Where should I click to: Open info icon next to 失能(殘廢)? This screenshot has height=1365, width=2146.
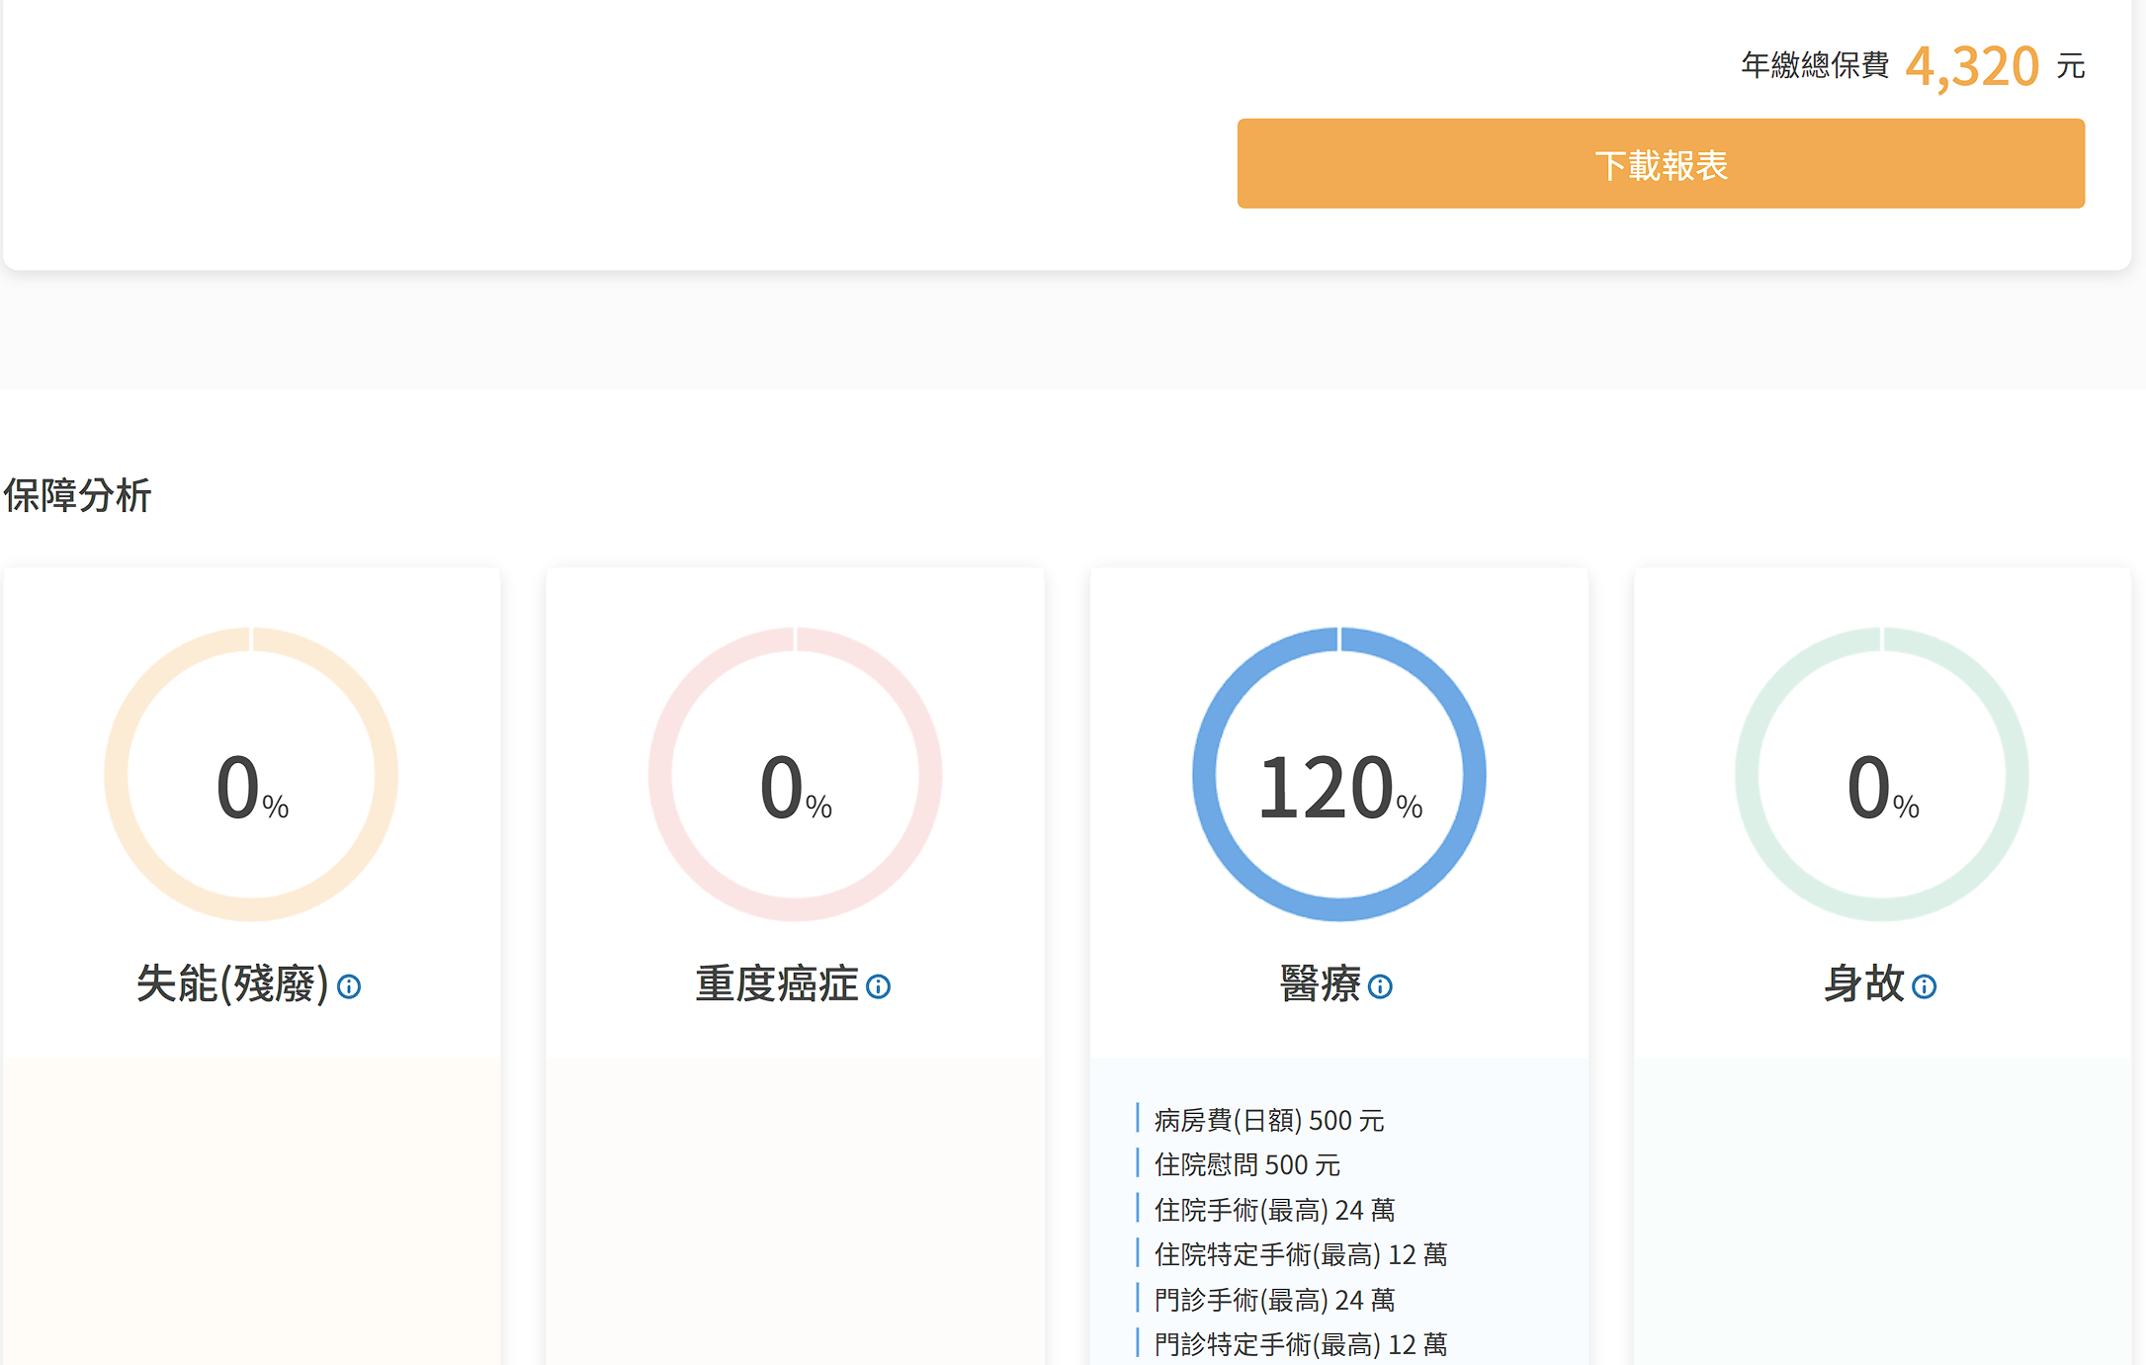point(349,986)
